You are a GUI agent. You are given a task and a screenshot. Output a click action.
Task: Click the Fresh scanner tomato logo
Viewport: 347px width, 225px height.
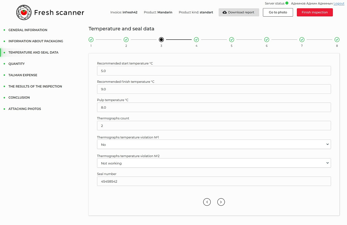[24, 13]
